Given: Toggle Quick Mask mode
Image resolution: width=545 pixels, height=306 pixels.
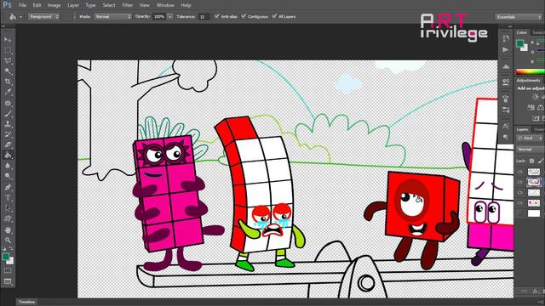Looking at the screenshot, I should pos(8,270).
